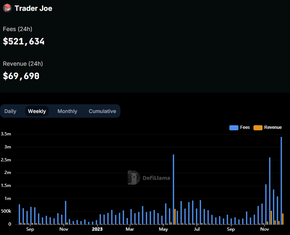Switch to the Daily tab

point(10,111)
